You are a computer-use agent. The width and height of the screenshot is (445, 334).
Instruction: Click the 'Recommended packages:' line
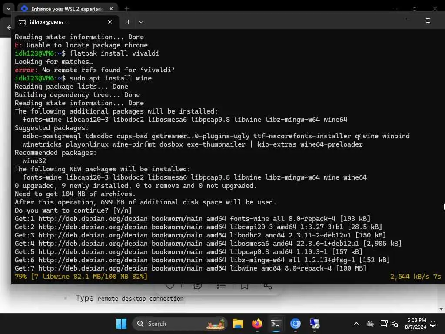[56, 153]
